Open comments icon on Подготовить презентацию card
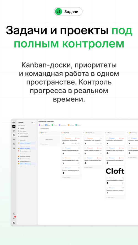138x245 pixels. pyautogui.click(x=79, y=143)
